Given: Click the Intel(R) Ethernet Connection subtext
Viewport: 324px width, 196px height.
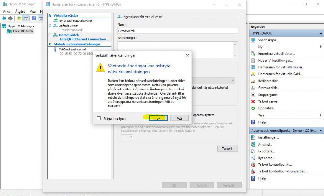Looking at the screenshot, I should pyautogui.click(x=84, y=39).
